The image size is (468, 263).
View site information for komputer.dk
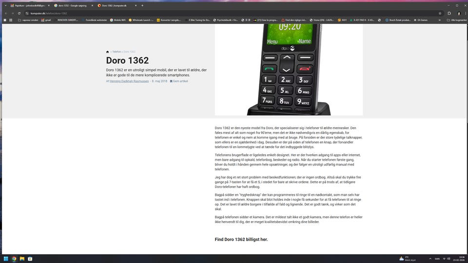[27, 13]
